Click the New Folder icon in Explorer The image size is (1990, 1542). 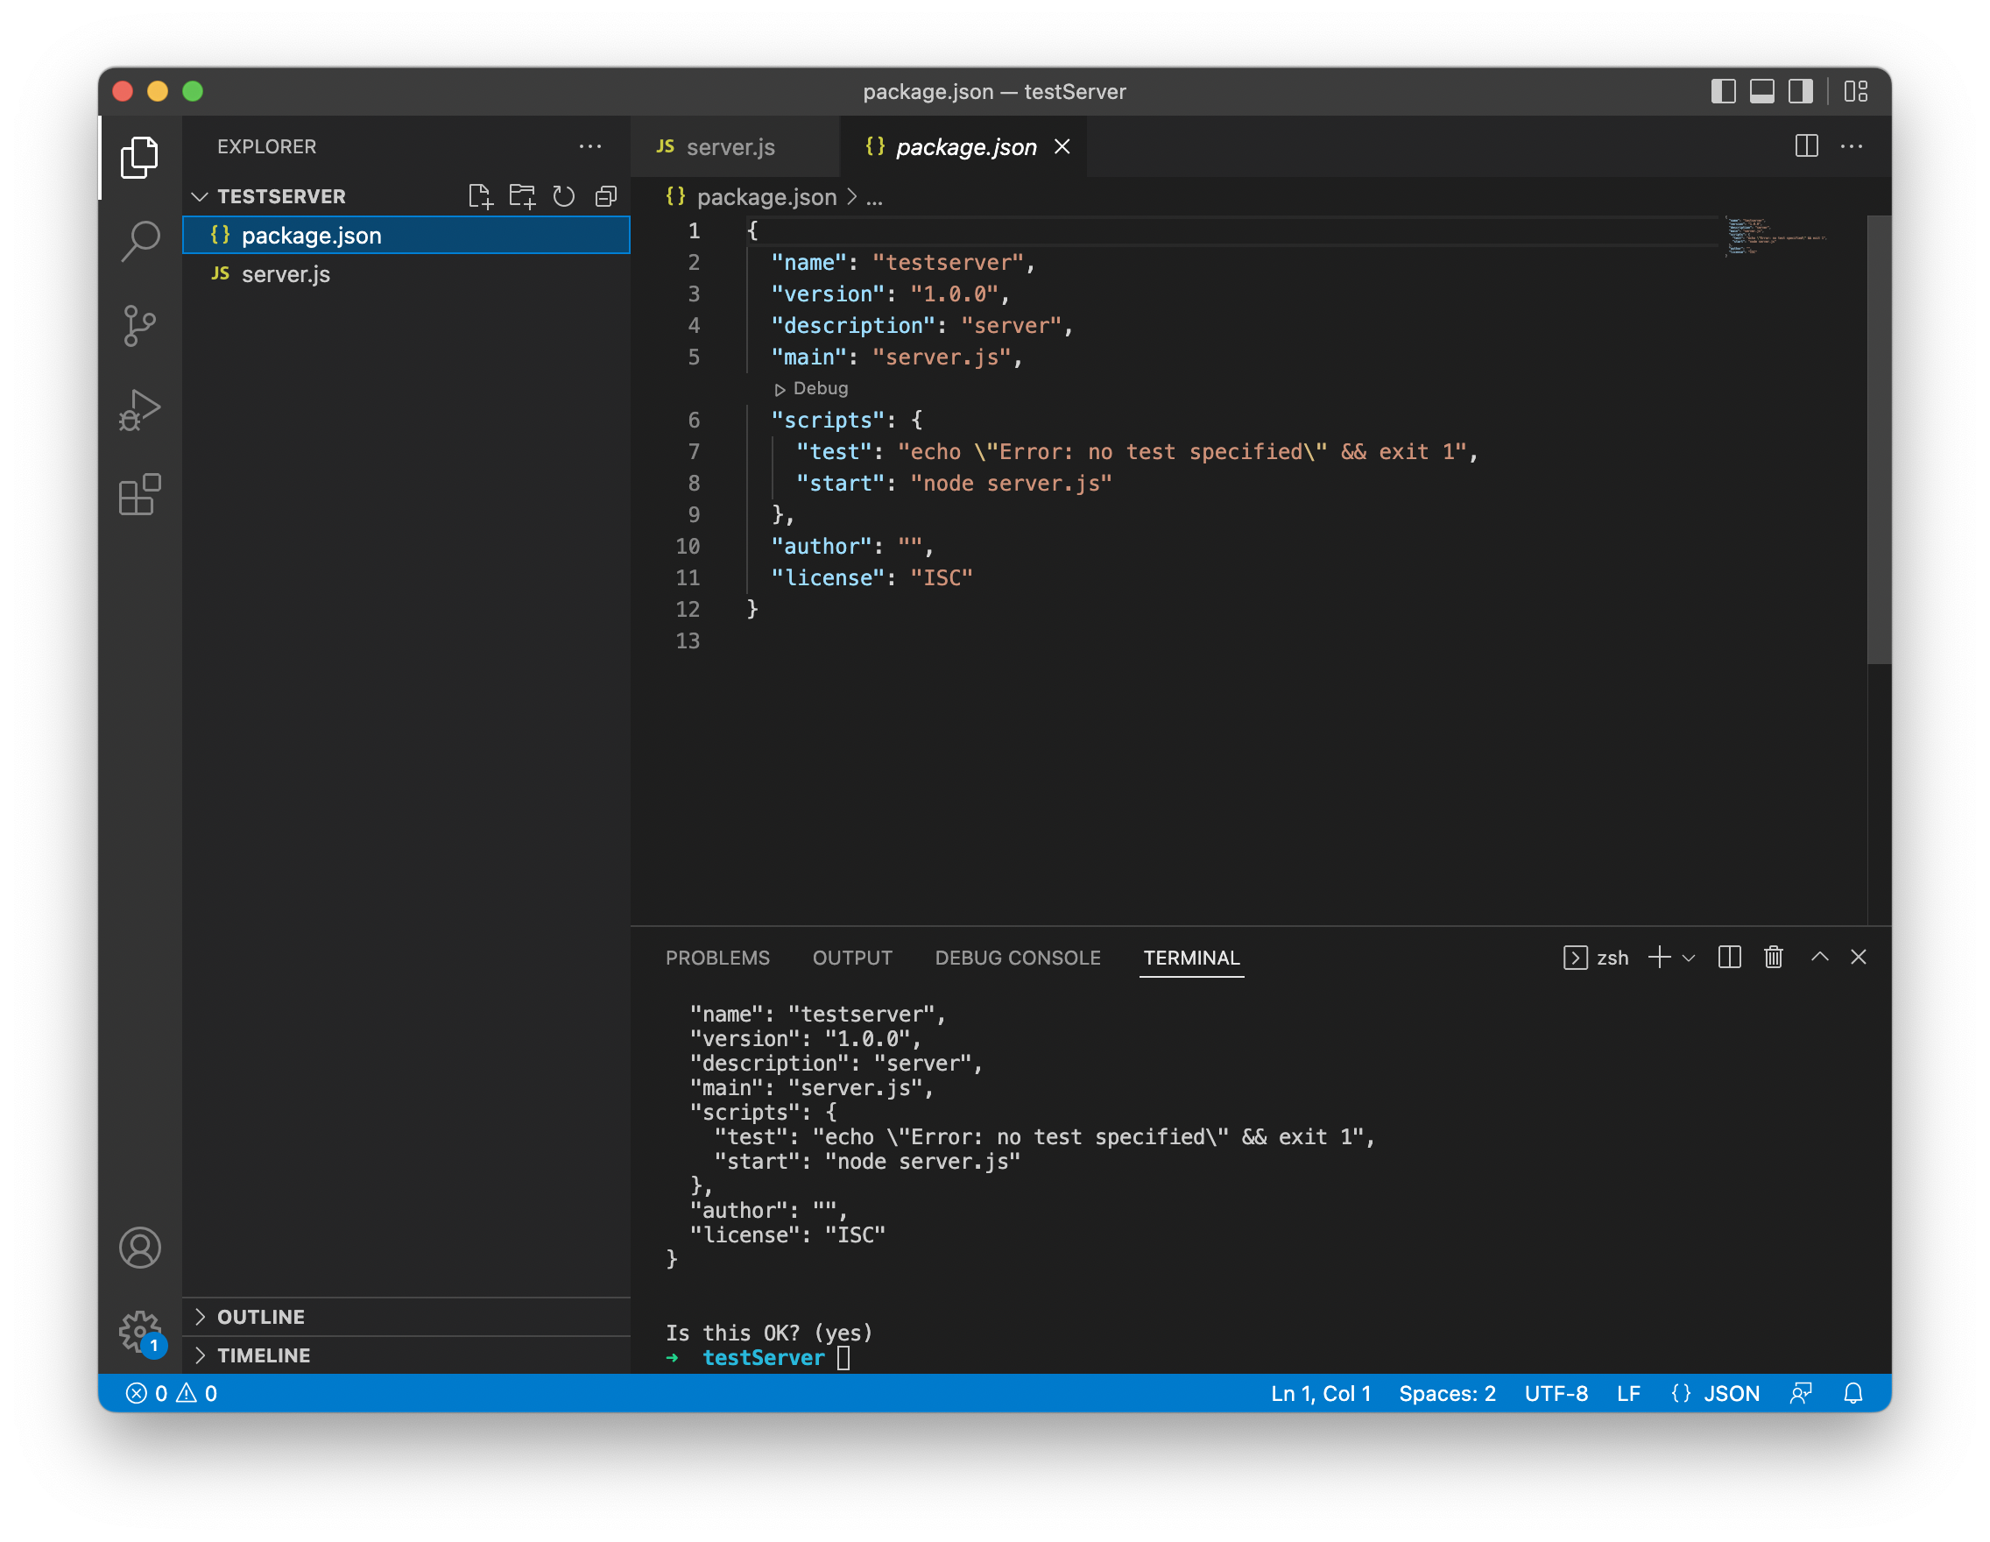pyautogui.click(x=521, y=196)
